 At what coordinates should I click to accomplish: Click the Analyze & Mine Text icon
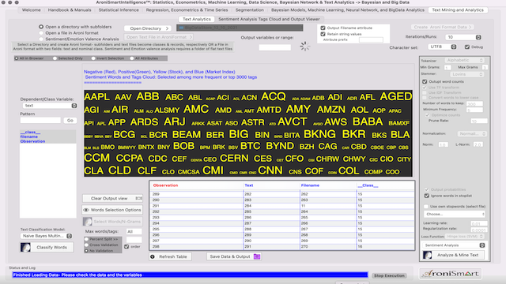[428, 255]
